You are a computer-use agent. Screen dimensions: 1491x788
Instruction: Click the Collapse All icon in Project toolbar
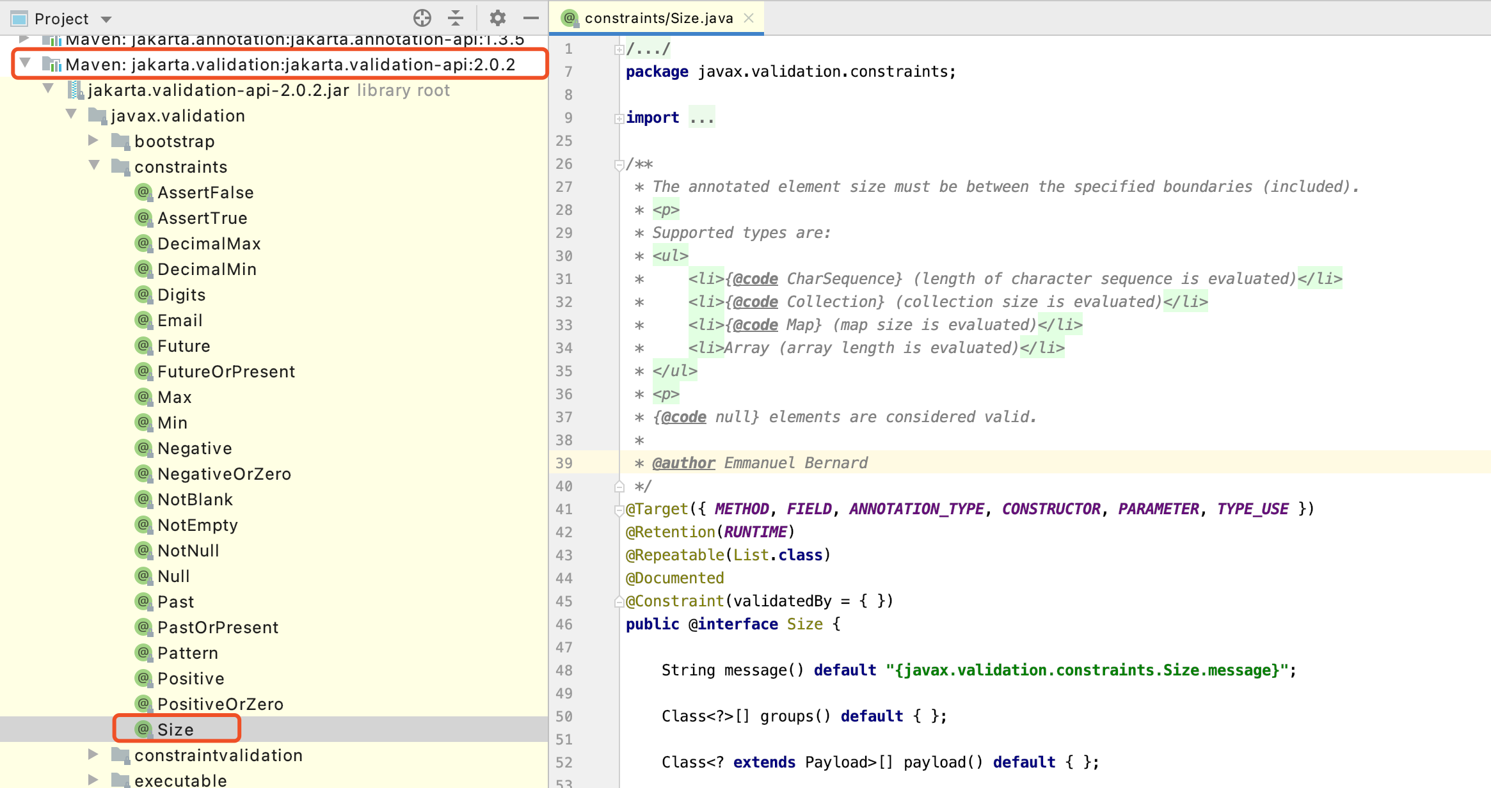coord(455,18)
